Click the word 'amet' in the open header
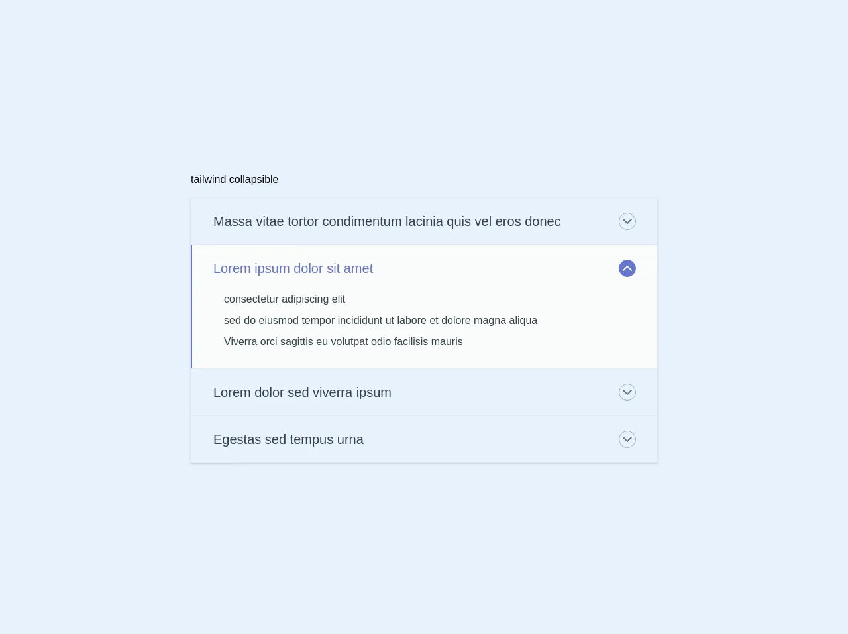This screenshot has height=634, width=848. point(358,268)
